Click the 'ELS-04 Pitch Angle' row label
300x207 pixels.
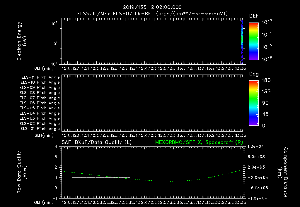coord(40,113)
